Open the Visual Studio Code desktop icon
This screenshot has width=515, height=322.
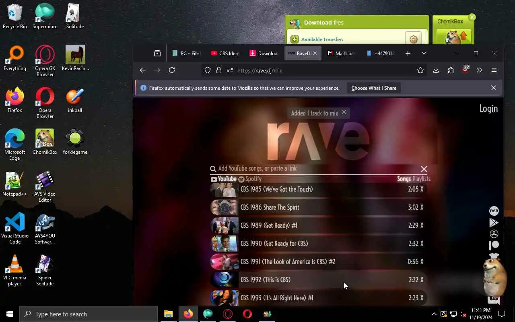[x=14, y=229]
